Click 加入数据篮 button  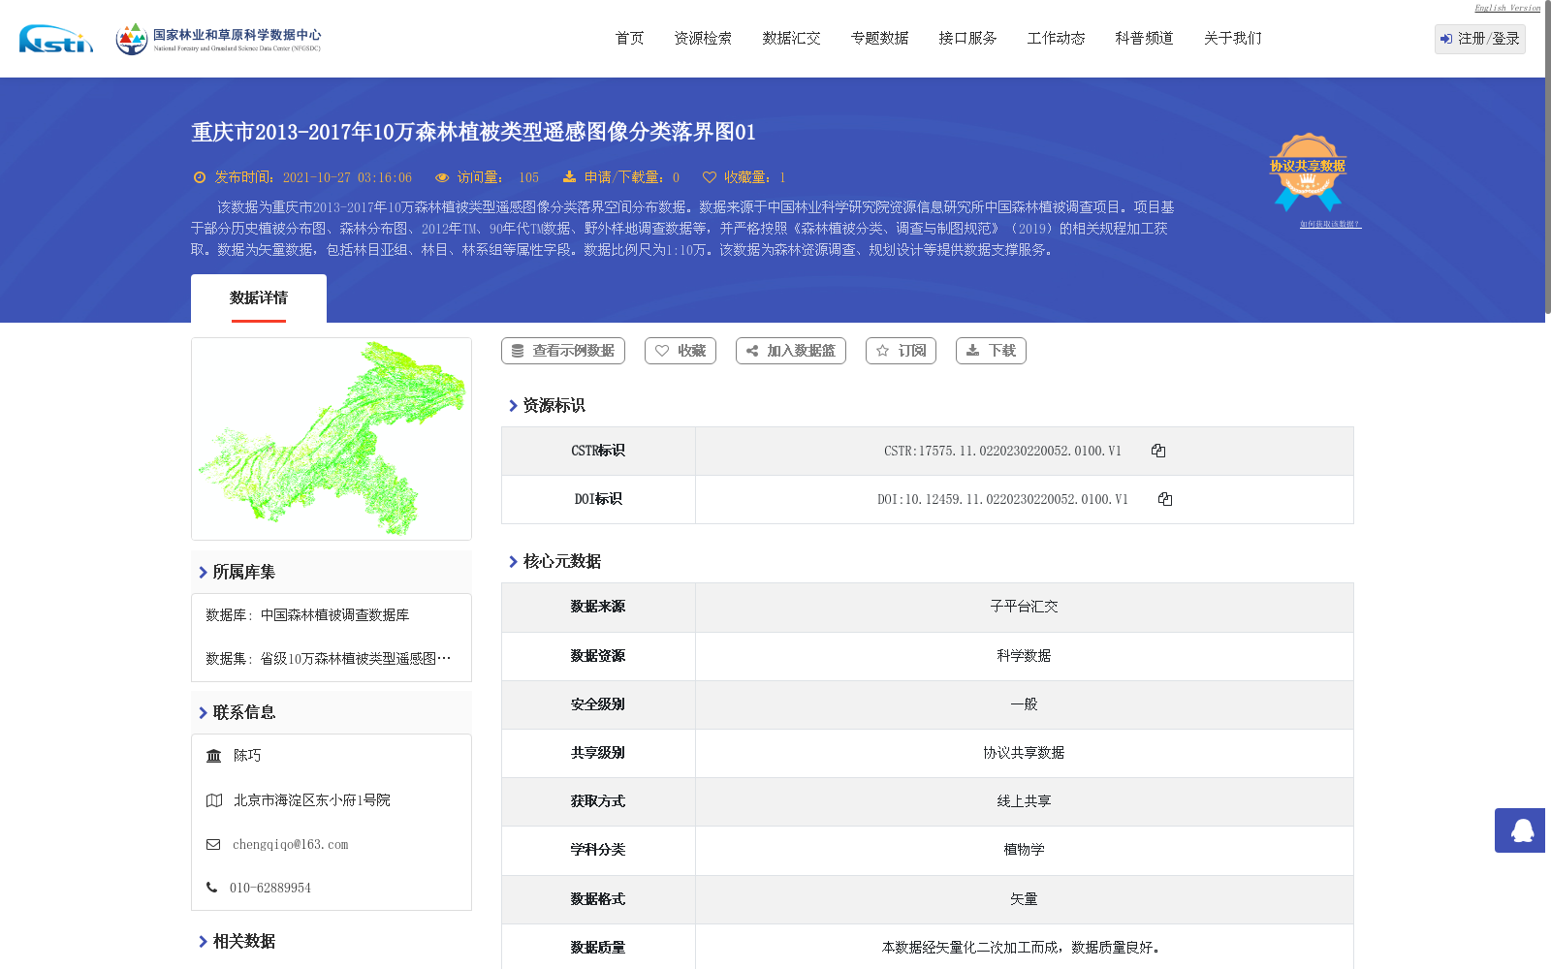click(791, 351)
